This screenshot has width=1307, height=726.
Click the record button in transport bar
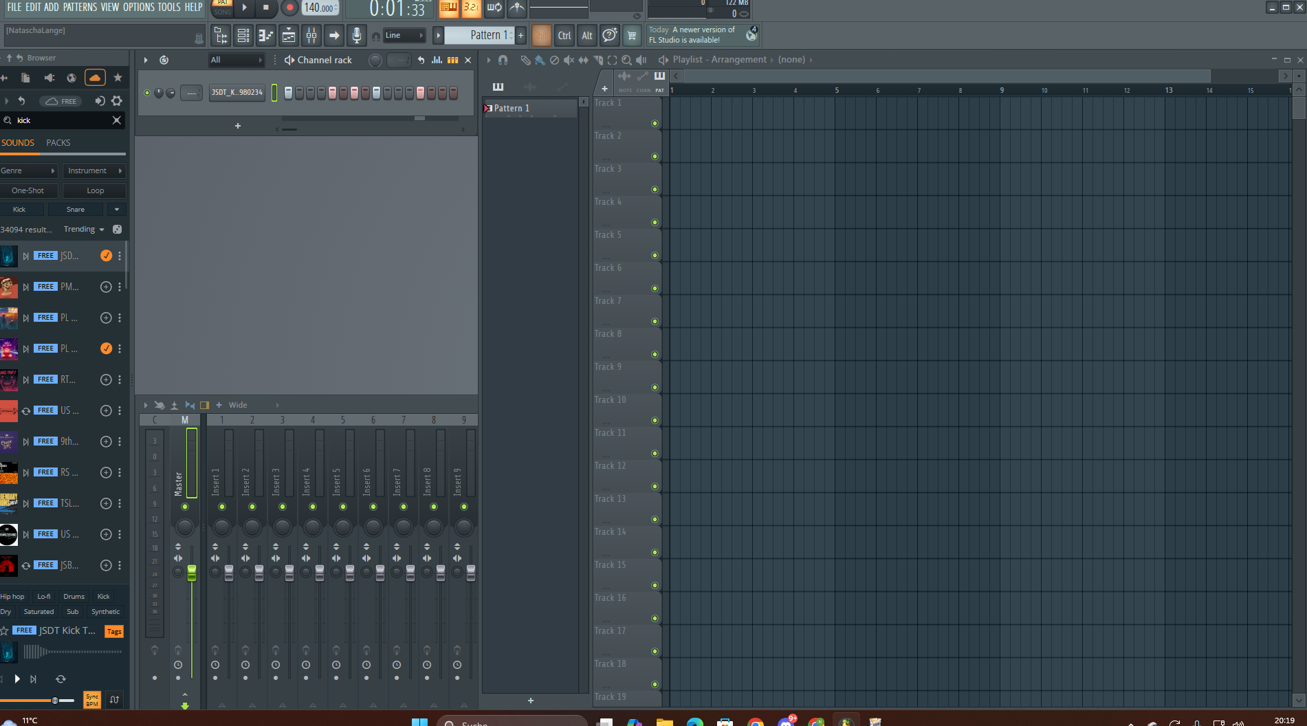tap(289, 8)
